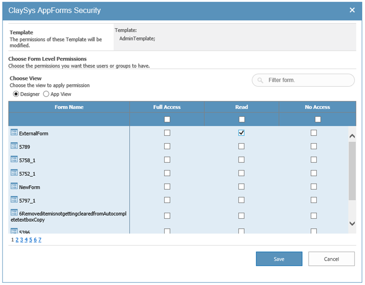Click scroll up arrow of forms list
Viewport: 365px width, 285px height.
pyautogui.click(x=352, y=136)
